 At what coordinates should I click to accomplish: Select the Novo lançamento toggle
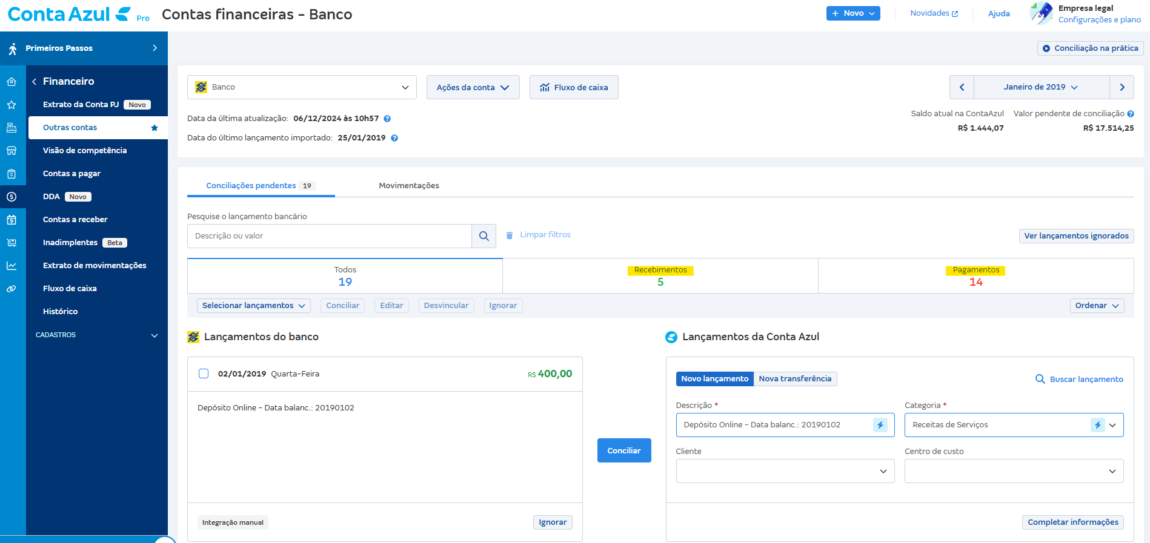[714, 379]
